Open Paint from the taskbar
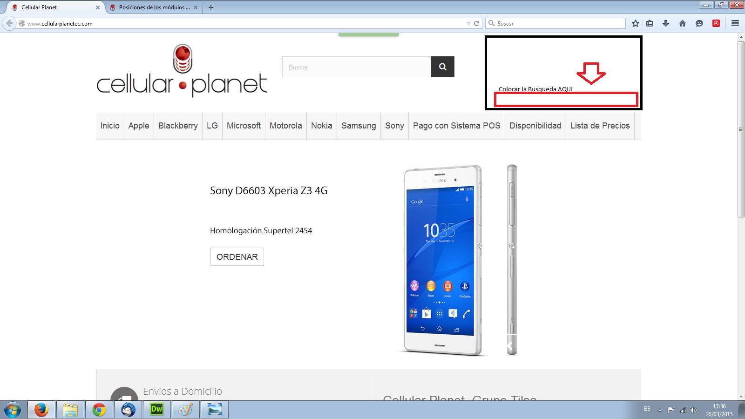The height and width of the screenshot is (419, 745). [x=186, y=410]
